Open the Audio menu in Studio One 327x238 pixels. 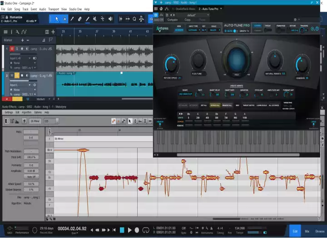point(43,9)
